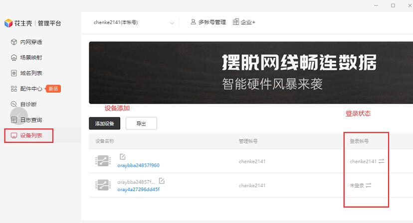Image resolution: width=413 pixels, height=223 pixels.
Task: Click the 多帐号管理 person icon
Action: click(x=193, y=22)
